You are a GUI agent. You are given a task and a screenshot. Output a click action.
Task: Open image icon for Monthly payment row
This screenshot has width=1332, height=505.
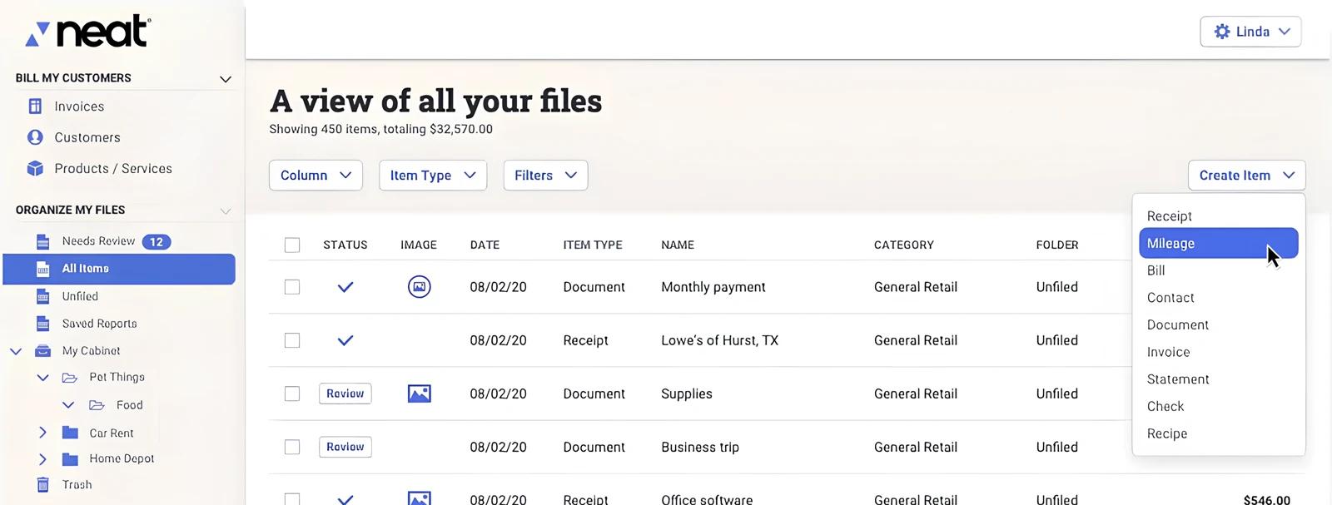(419, 287)
